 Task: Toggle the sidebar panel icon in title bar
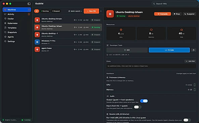pyautogui.click(x=29, y=4)
